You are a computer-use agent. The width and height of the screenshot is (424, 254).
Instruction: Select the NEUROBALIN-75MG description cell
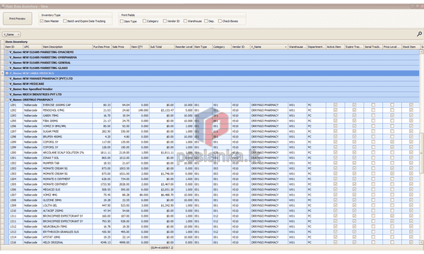click(67, 226)
